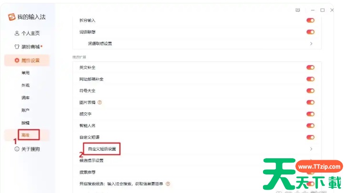Disable the 英文补全 toggle

pyautogui.click(x=310, y=68)
